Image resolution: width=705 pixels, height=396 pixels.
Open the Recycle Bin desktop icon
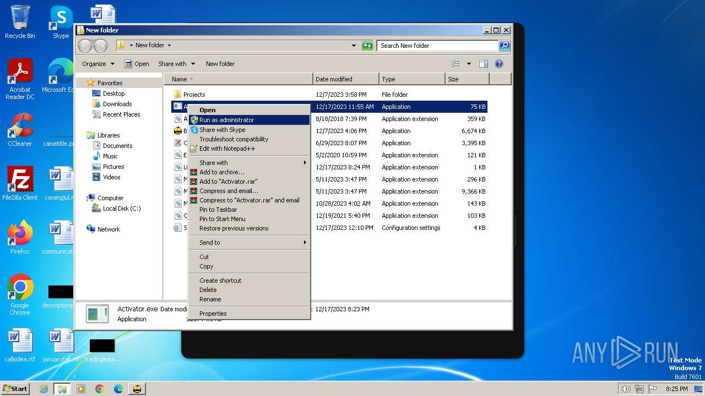[x=20, y=22]
